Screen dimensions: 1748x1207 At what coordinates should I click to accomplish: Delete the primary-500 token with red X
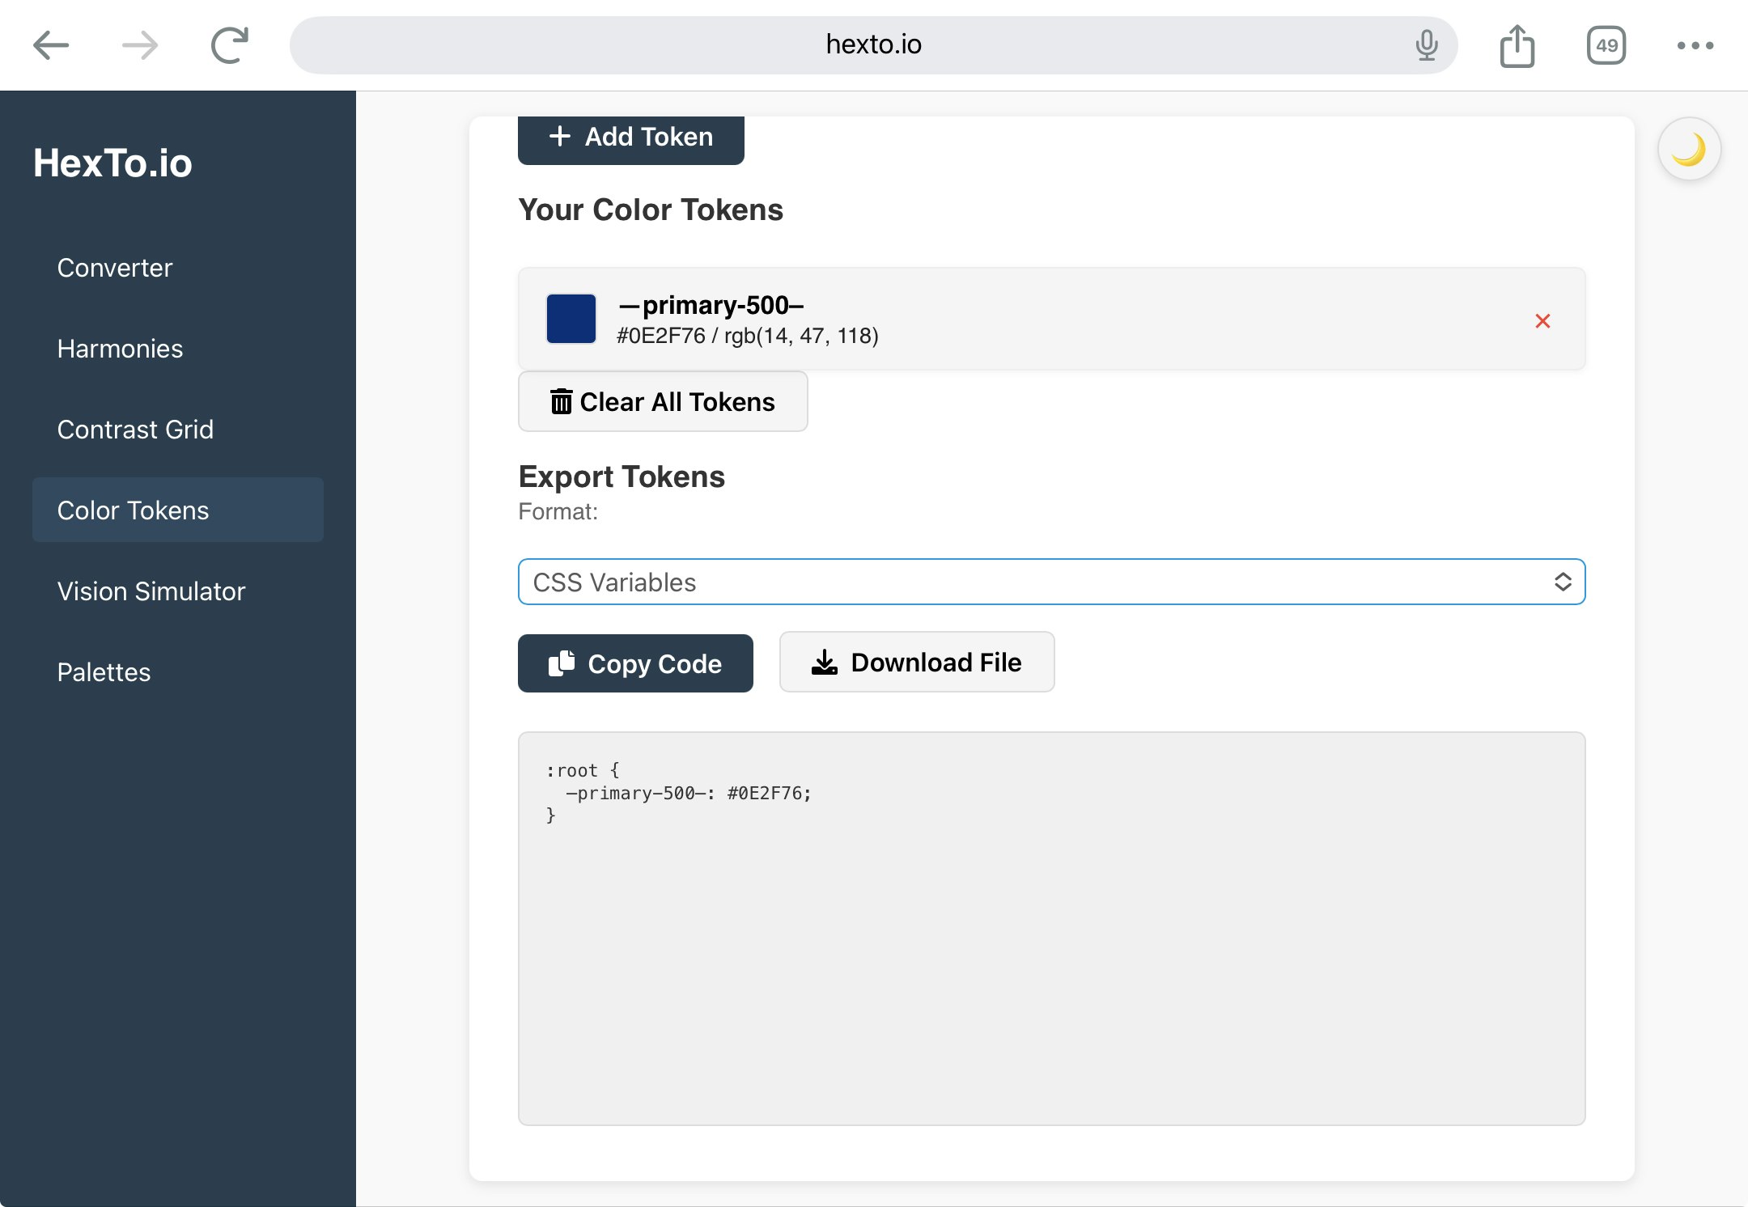tap(1542, 321)
